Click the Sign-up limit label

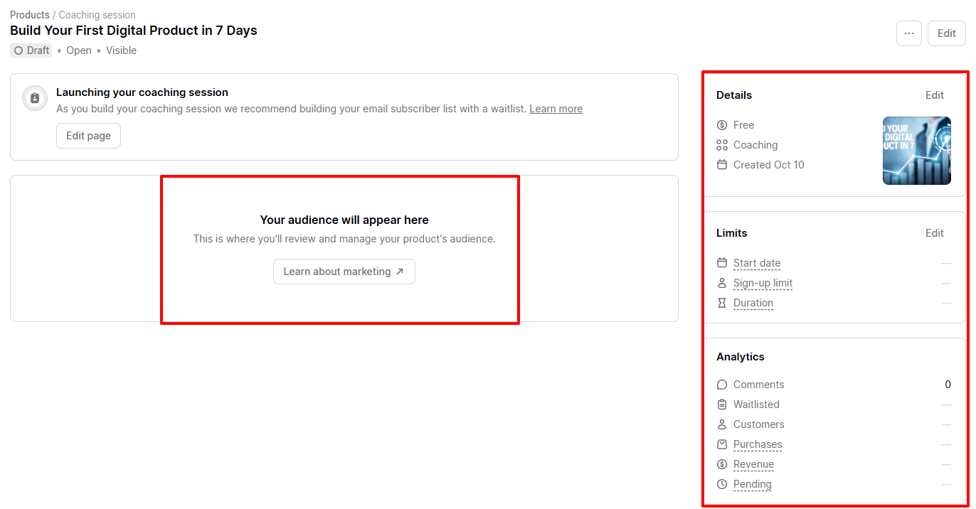[763, 283]
